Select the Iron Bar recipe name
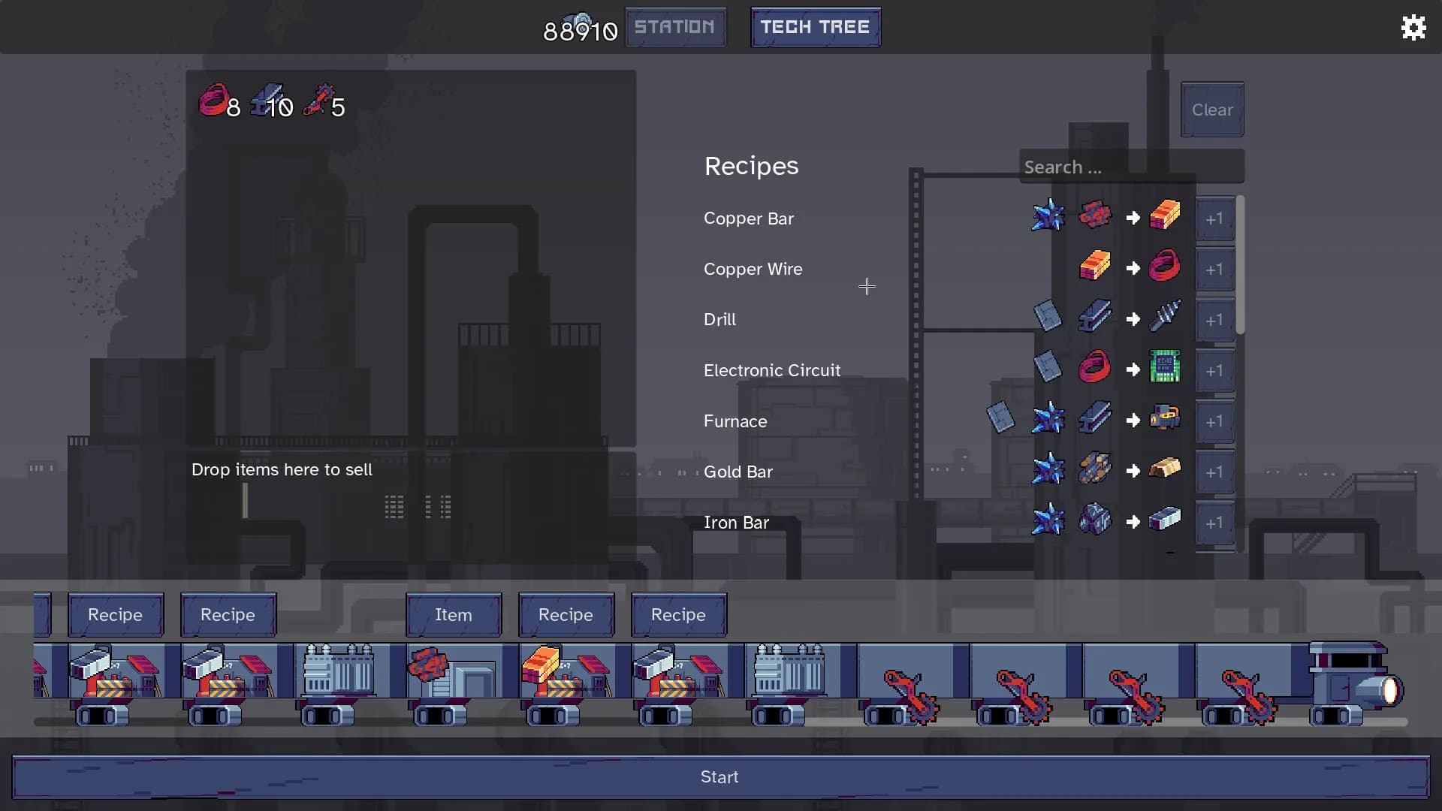Screen dimensions: 1442x811 [736, 523]
